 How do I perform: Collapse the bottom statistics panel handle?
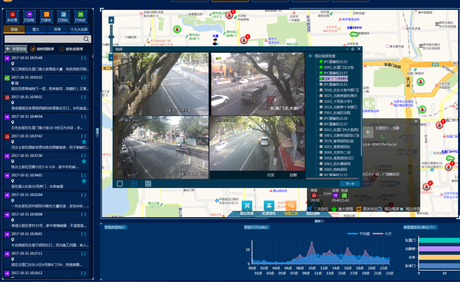coord(318,221)
